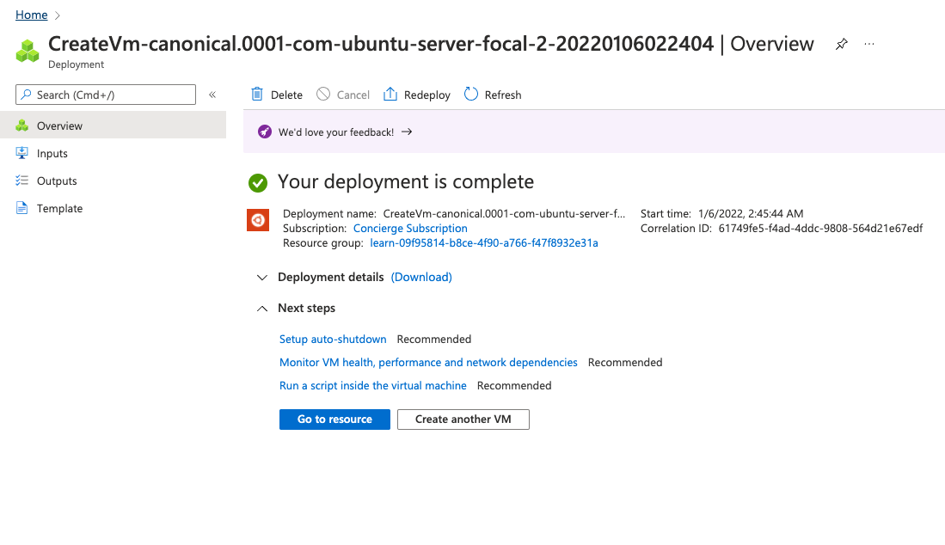Open the Inputs menu item
Viewport: 945px width, 545px height.
coord(52,154)
